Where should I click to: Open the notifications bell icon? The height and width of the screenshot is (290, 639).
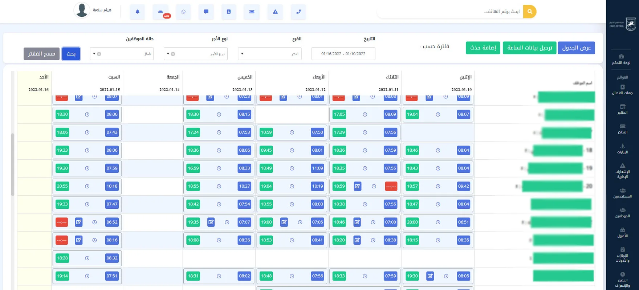coord(137,12)
